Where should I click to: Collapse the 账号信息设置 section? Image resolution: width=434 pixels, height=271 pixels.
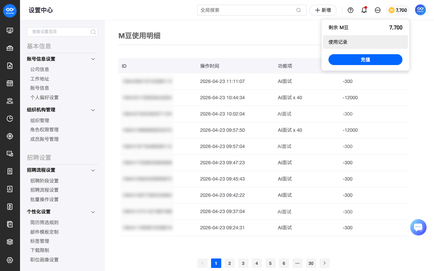click(93, 59)
